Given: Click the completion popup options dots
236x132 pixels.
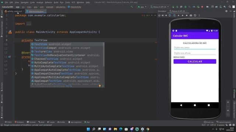Looking at the screenshot, I should pyautogui.click(x=103, y=86).
